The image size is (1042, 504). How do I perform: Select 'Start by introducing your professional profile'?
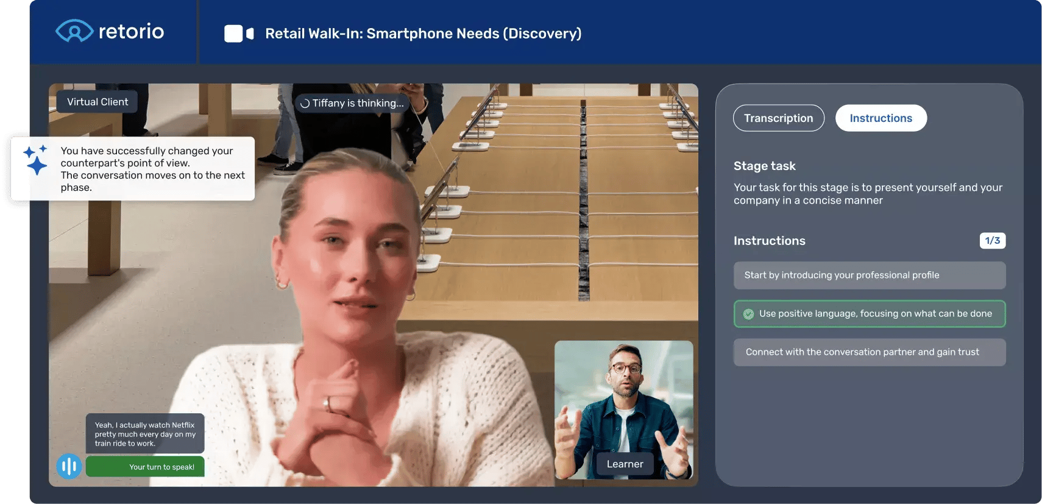869,275
